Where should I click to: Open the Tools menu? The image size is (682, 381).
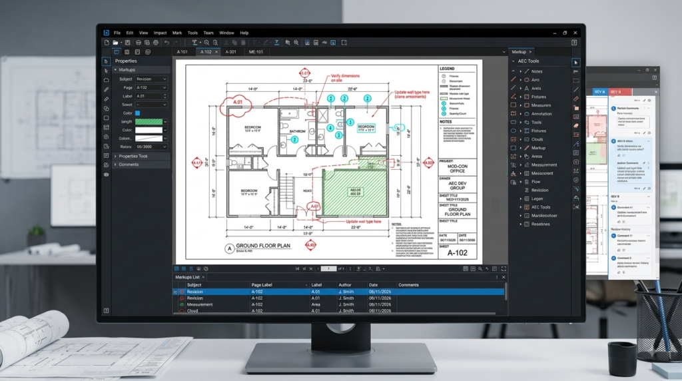tap(192, 33)
